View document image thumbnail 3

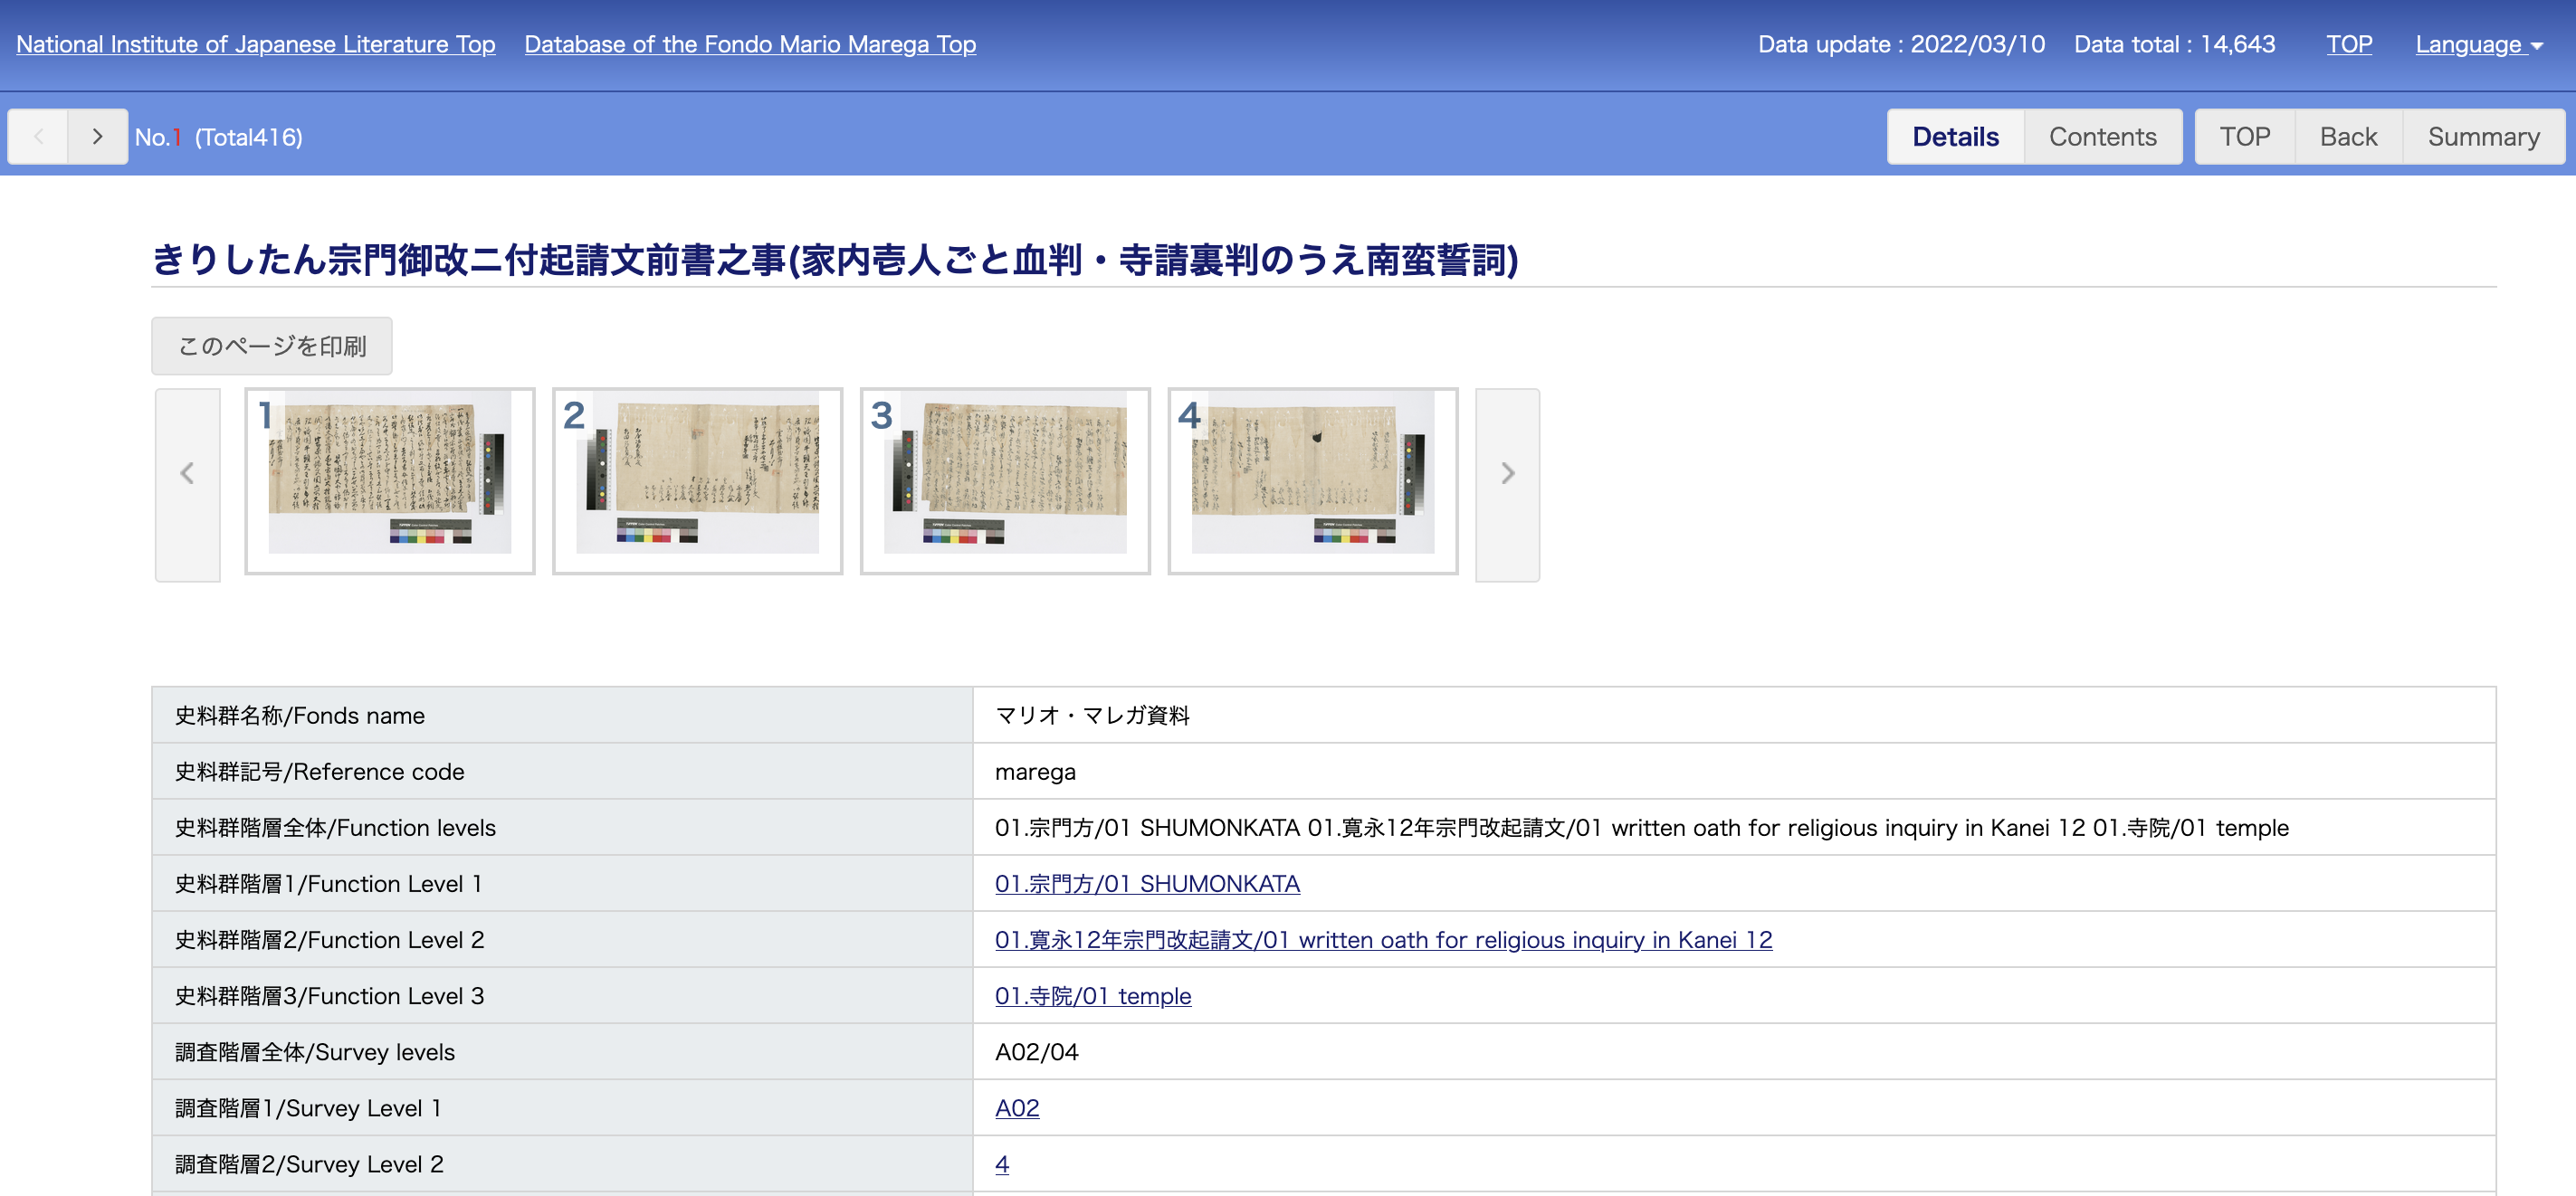(x=1005, y=480)
